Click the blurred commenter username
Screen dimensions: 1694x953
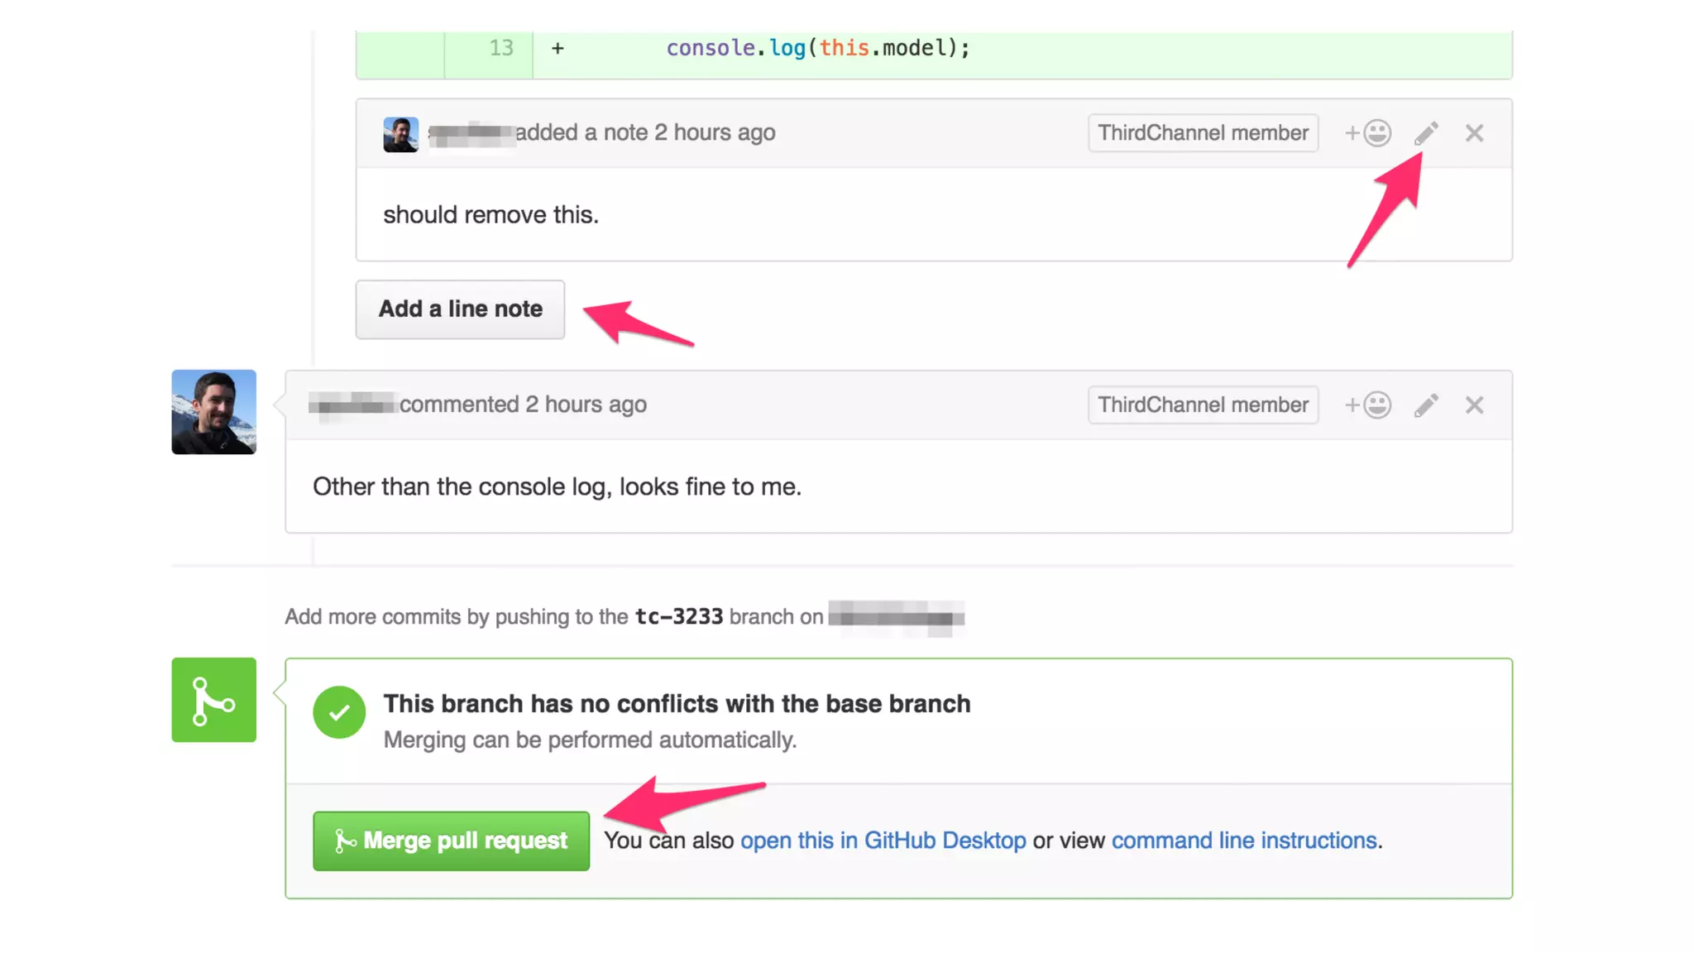353,405
